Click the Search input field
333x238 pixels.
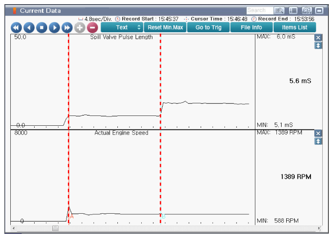259,10
